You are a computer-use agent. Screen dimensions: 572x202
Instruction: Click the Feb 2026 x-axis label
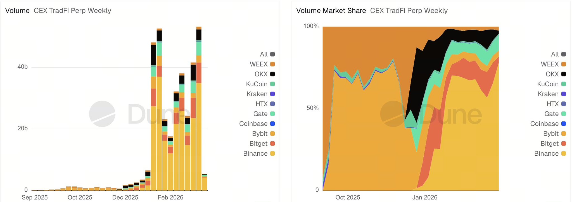(170, 197)
